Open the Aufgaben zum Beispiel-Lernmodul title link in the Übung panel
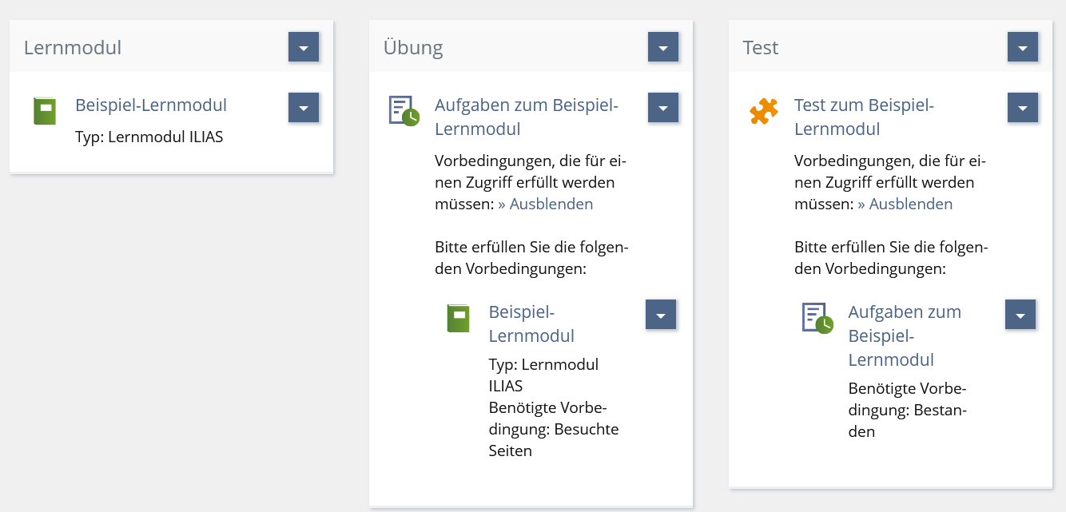This screenshot has width=1066, height=512. 526,117
